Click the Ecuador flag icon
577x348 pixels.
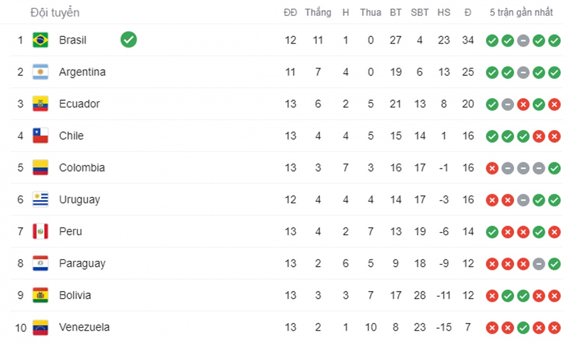pos(40,104)
